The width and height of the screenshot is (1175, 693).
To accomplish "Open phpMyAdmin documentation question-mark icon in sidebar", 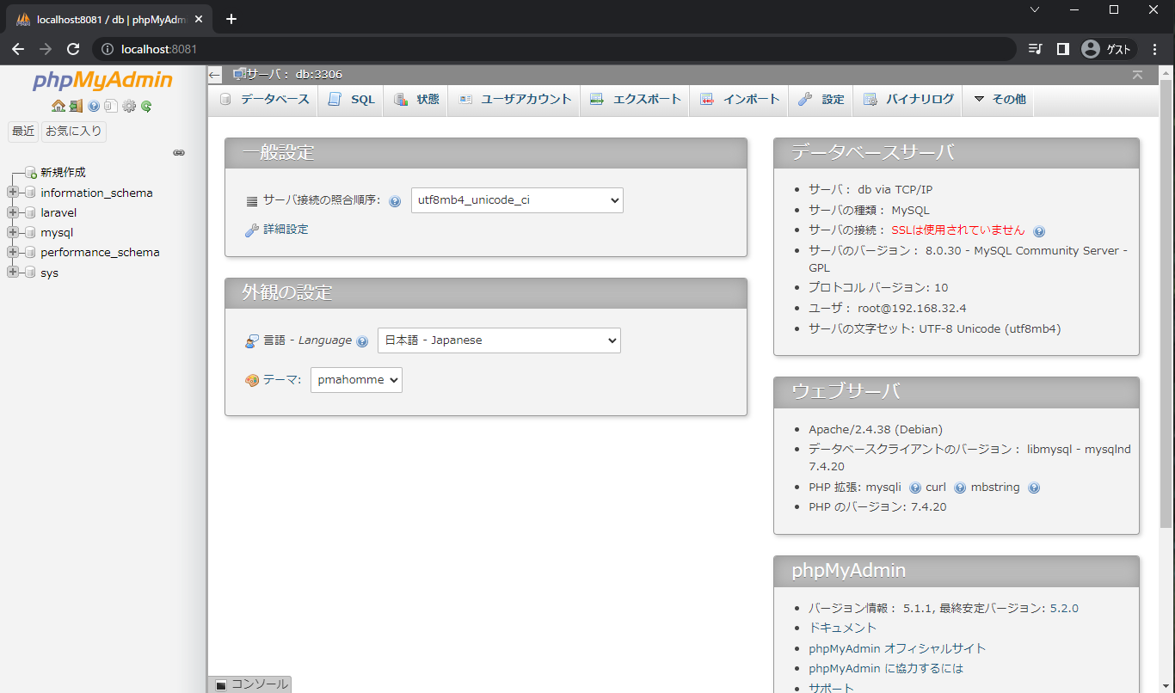I will 94,106.
